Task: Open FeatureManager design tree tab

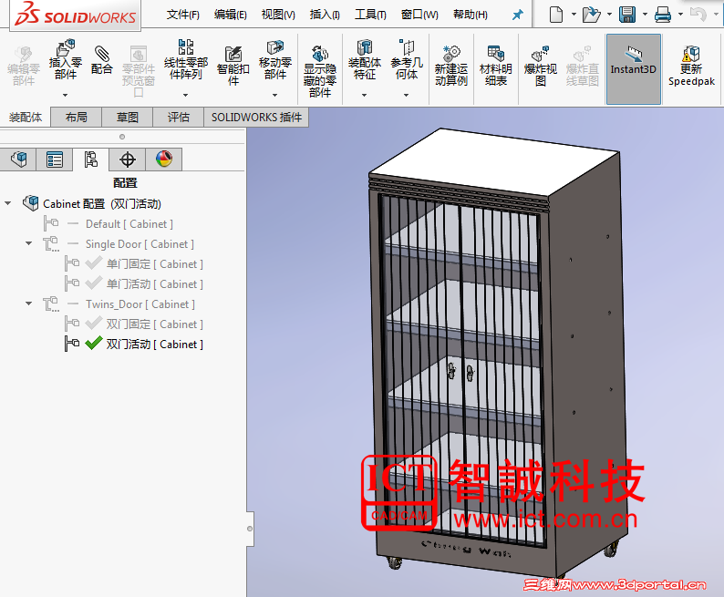Action: (18, 160)
